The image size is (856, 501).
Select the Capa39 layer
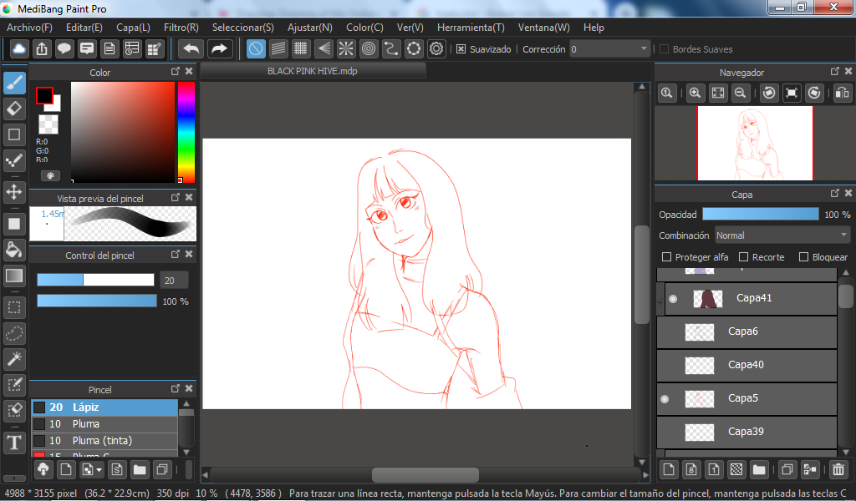pos(746,432)
